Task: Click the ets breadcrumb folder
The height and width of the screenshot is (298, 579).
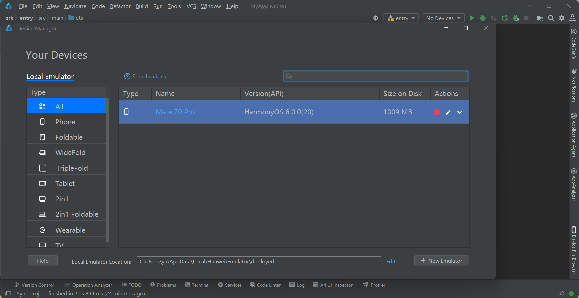Action: point(76,18)
